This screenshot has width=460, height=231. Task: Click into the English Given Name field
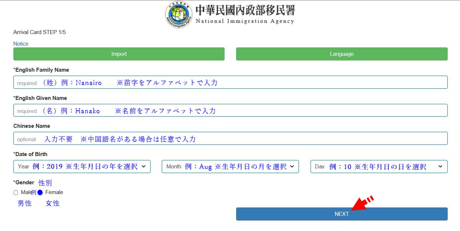tap(230, 110)
